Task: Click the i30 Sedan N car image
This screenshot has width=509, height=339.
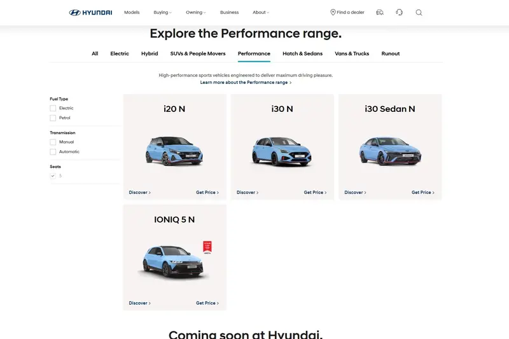Action: pyautogui.click(x=390, y=151)
